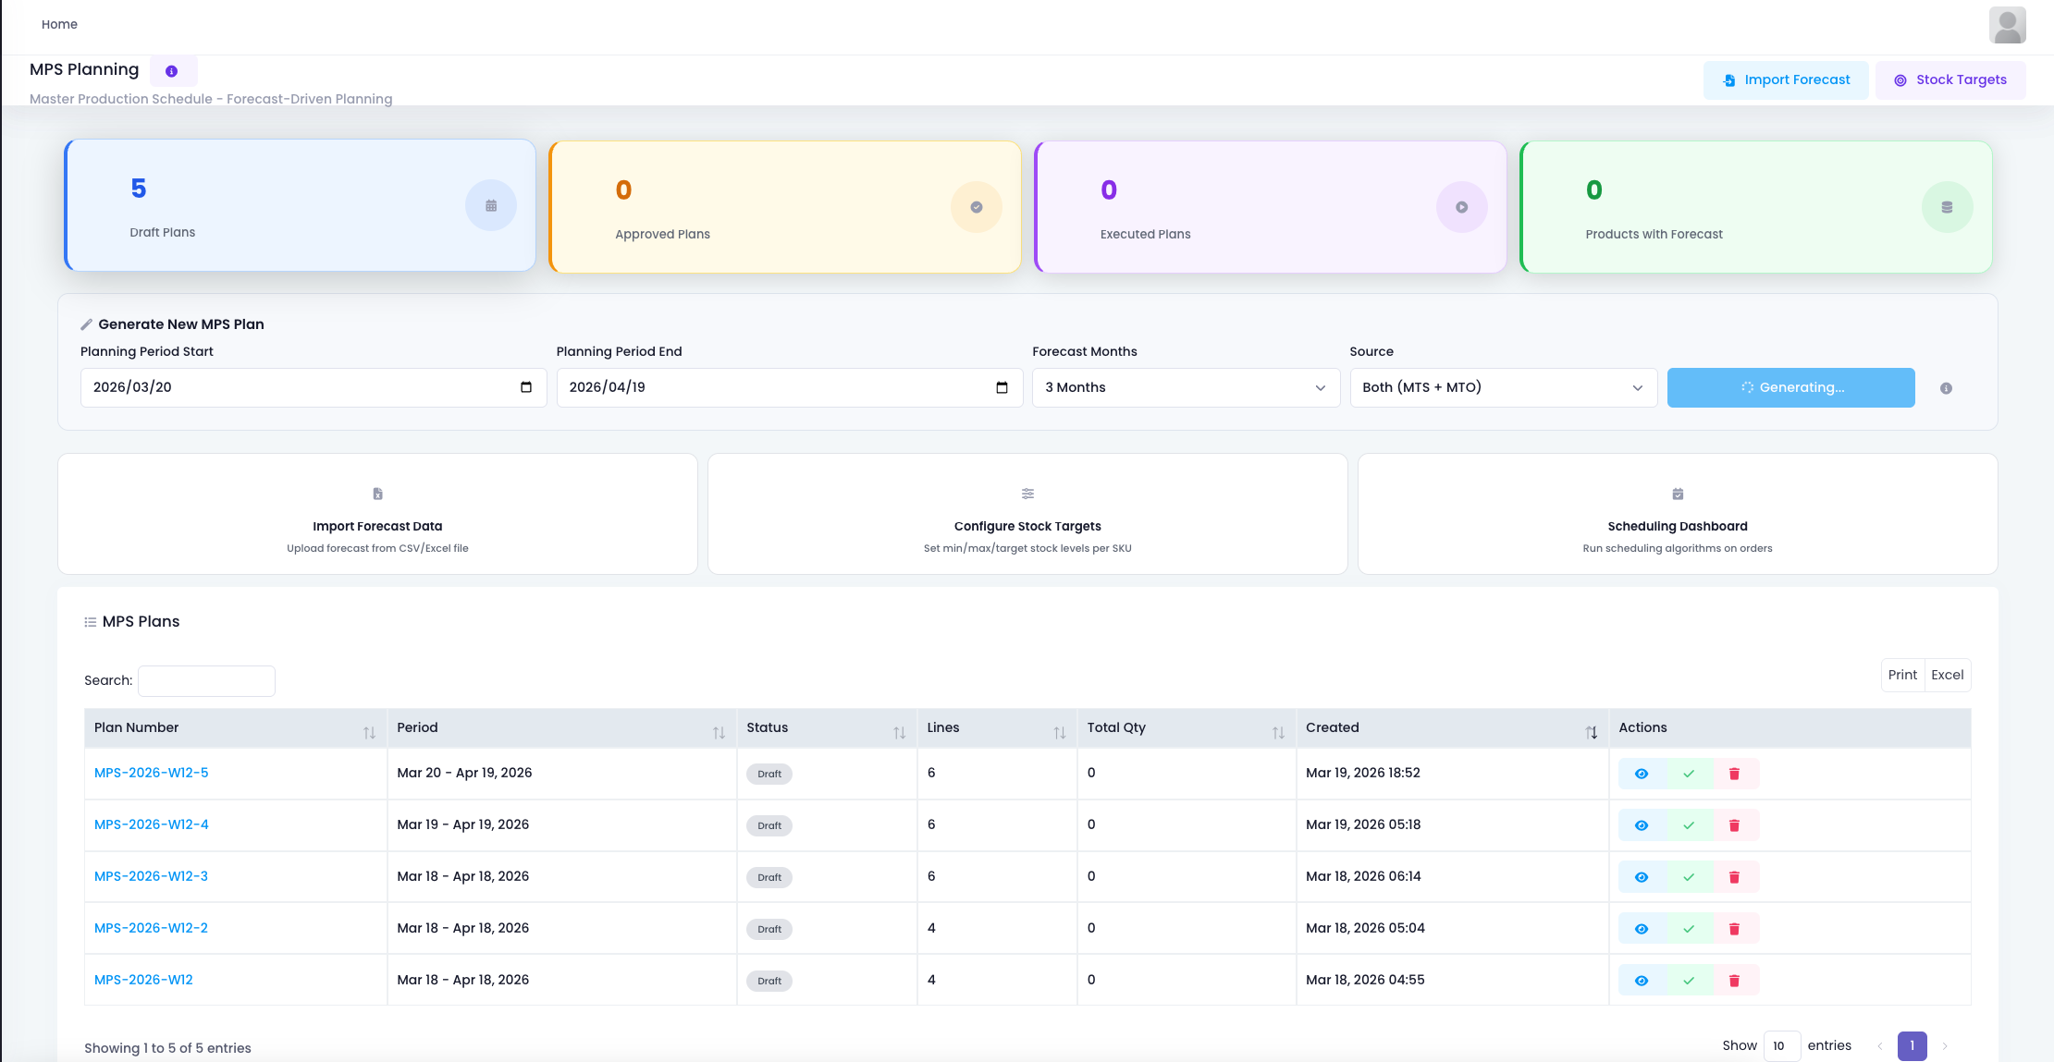Click play icon on Executed Plans card
This screenshot has height=1062, width=2054.
pos(1461,207)
